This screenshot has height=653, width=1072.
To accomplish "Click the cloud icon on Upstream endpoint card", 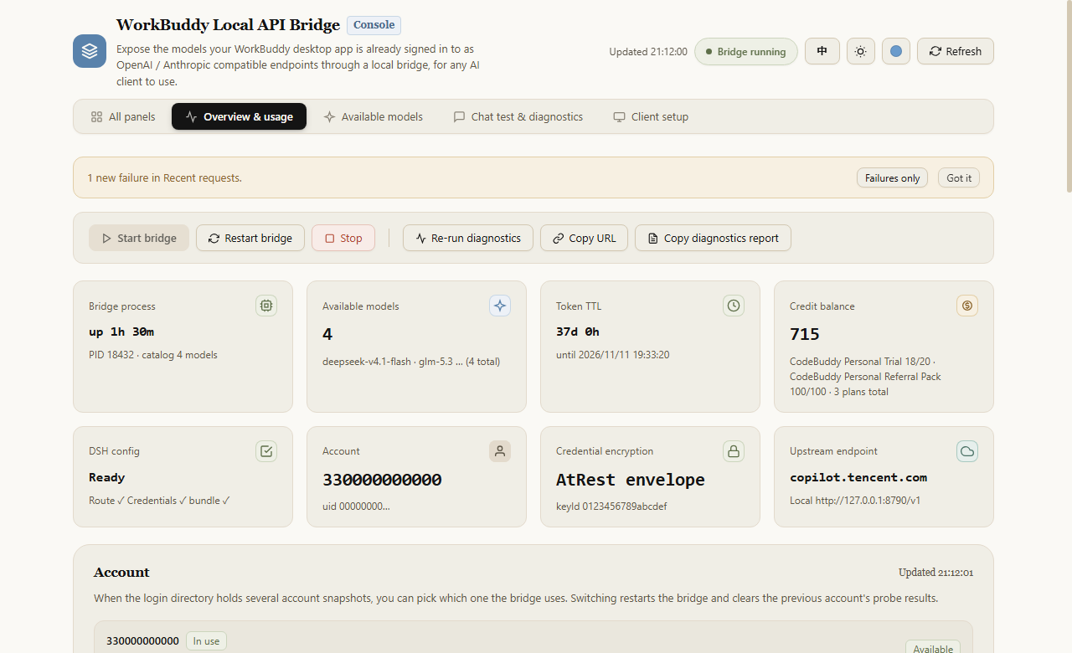I will tap(967, 451).
